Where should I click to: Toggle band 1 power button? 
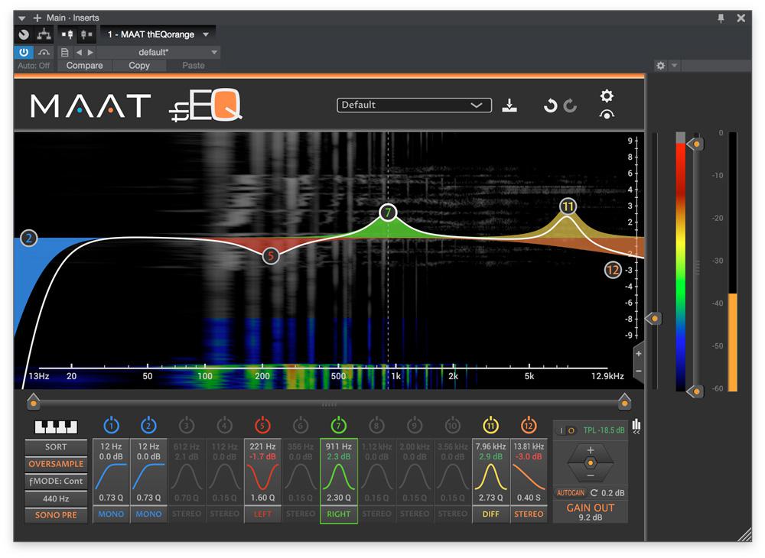pyautogui.click(x=111, y=426)
